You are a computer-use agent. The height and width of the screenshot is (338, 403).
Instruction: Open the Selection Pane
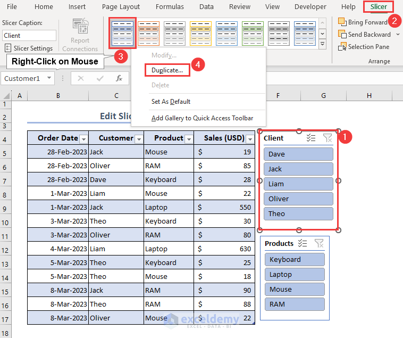[x=364, y=47]
